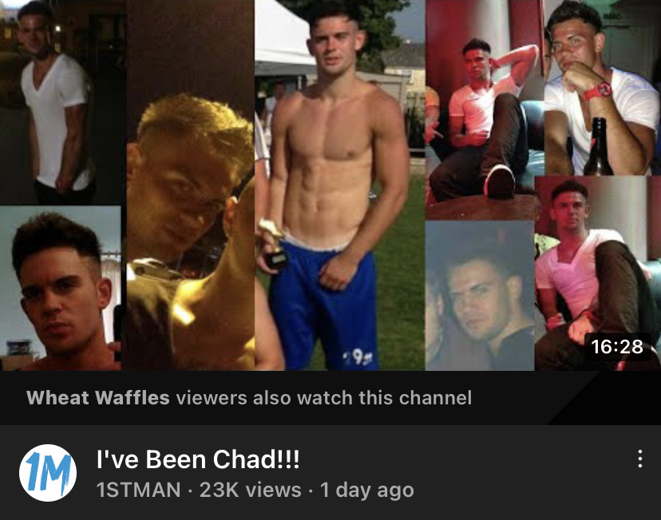Select the bottom-left close-up selfie photo
Screen dimensions: 661x520
click(x=61, y=289)
